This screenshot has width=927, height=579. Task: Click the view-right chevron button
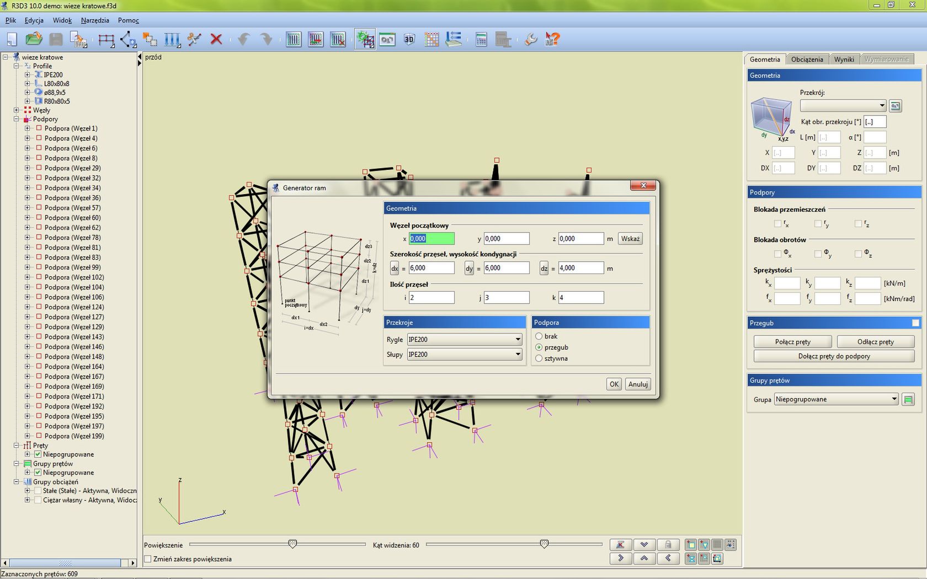tap(621, 558)
